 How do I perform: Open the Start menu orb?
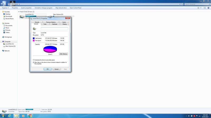pos(3,116)
